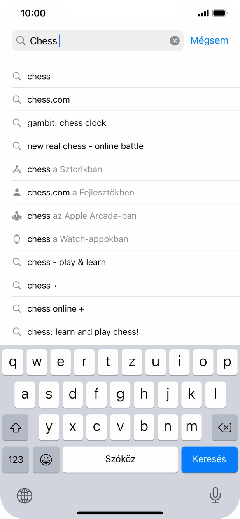
Task: Tap the Arcade joystick icon suggestion
Action: (17, 216)
